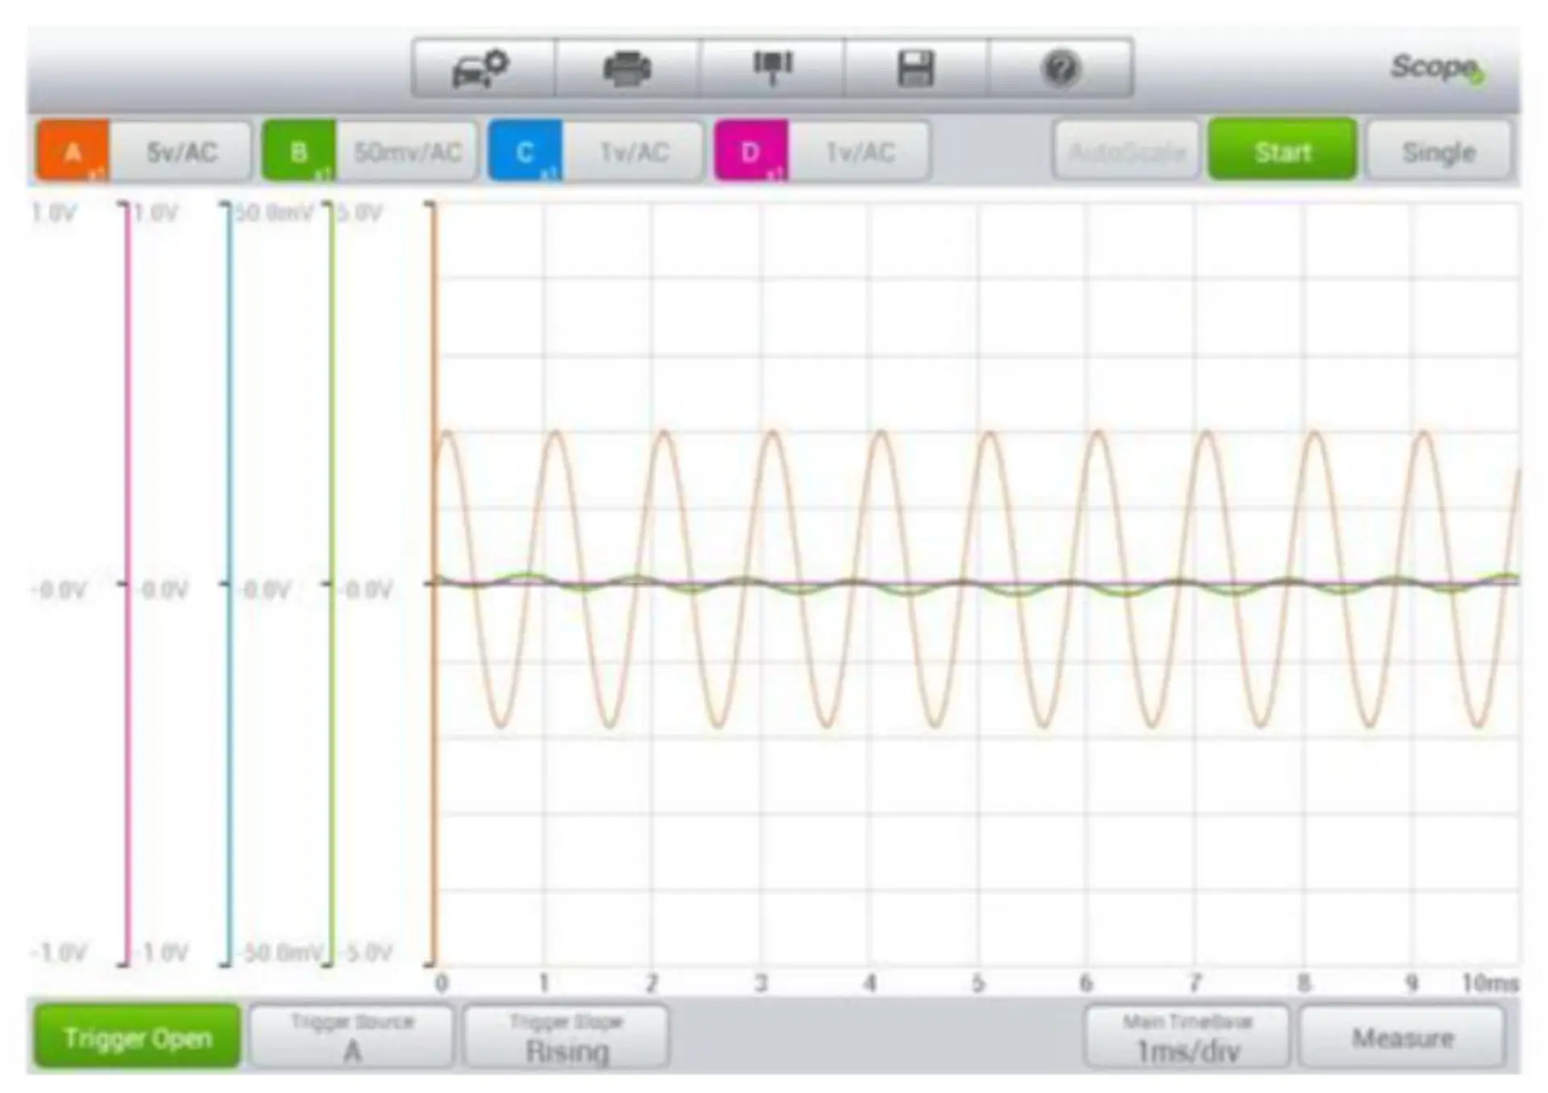Viewport: 1548px width, 1093px height.
Task: Click the 5 label on time axis
Action: pos(978,983)
